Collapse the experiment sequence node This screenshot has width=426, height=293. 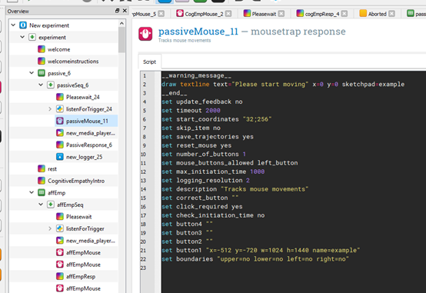pos(22,37)
